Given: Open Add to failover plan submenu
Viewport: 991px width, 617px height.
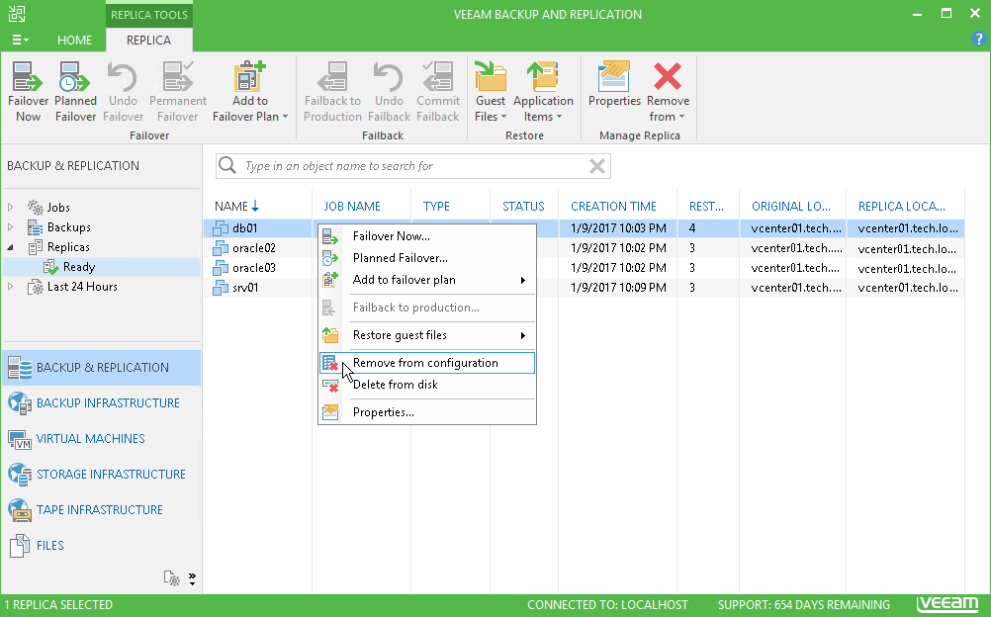Looking at the screenshot, I should point(426,280).
